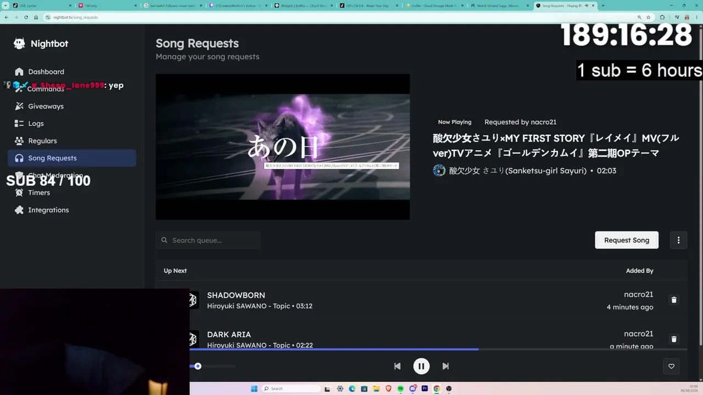The image size is (703, 395).
Task: Open Premiere Pro from the taskbar
Action: (425, 388)
